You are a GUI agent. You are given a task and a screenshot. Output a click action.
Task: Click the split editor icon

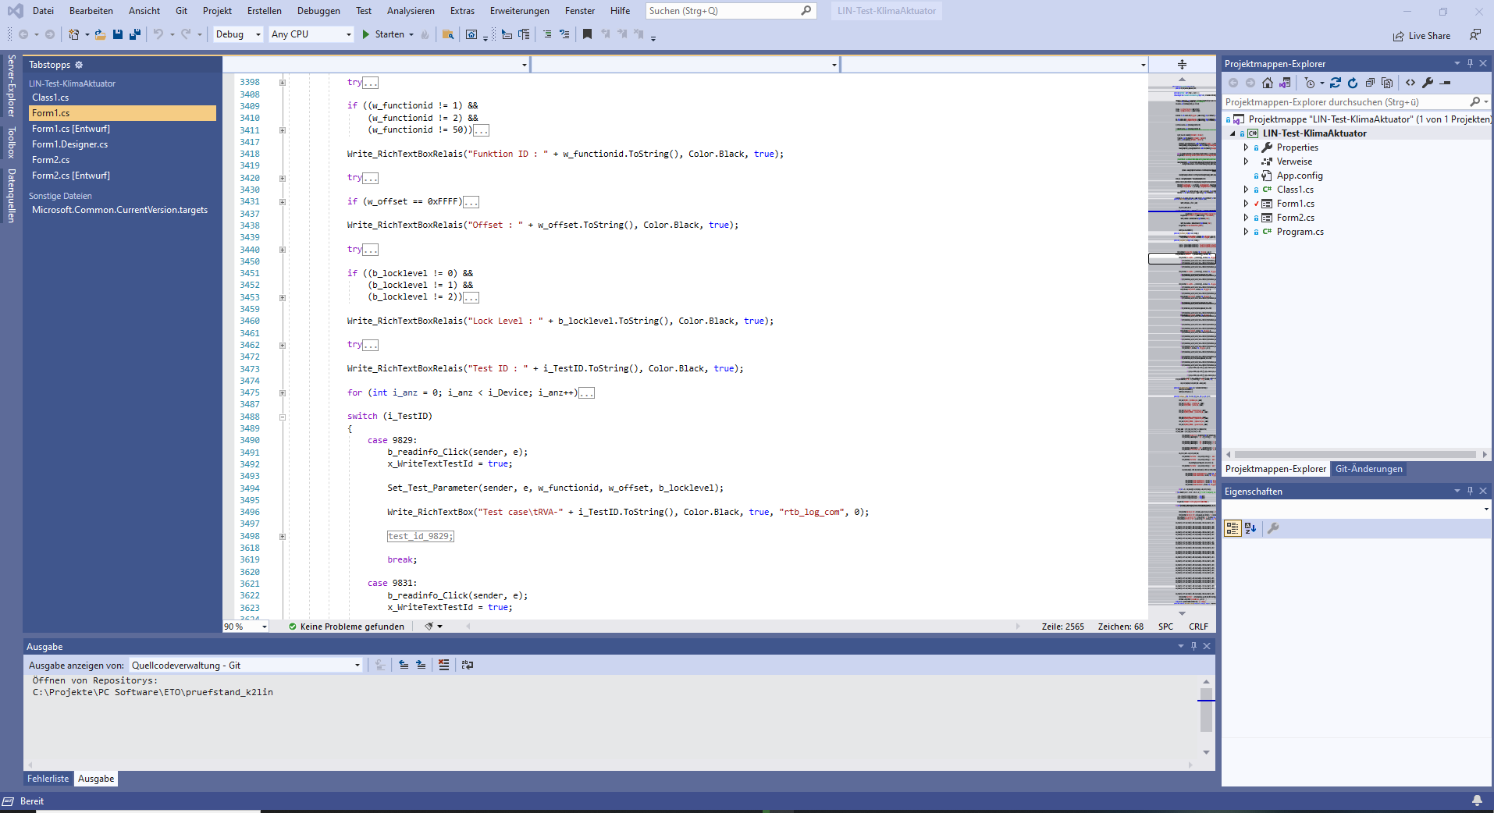pyautogui.click(x=1182, y=65)
